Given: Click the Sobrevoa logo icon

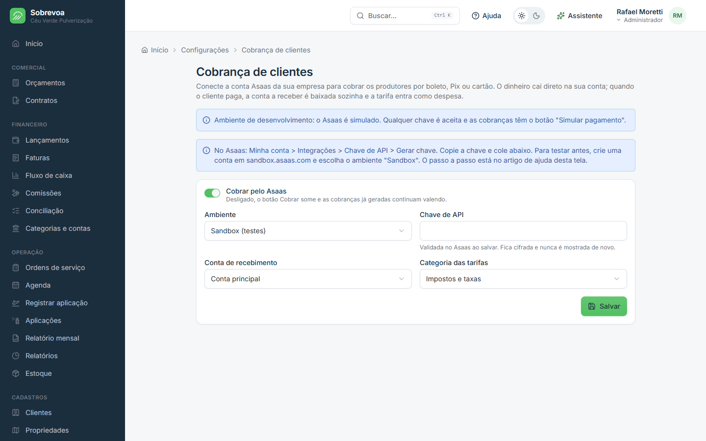Looking at the screenshot, I should point(18,16).
